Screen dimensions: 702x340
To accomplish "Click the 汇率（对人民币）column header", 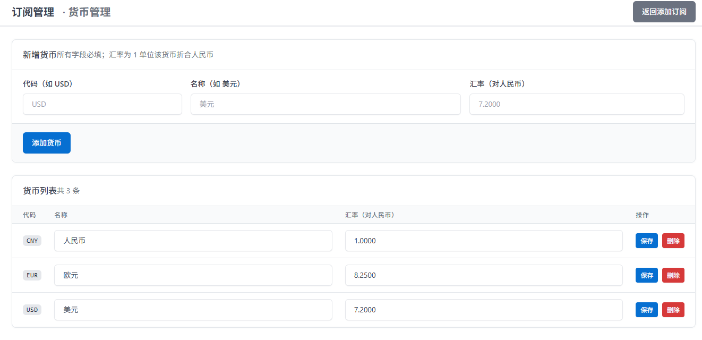I will [370, 215].
